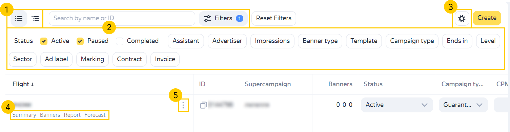Open the Forecast tab of flight
This screenshot has height=132, width=510.
(95, 115)
